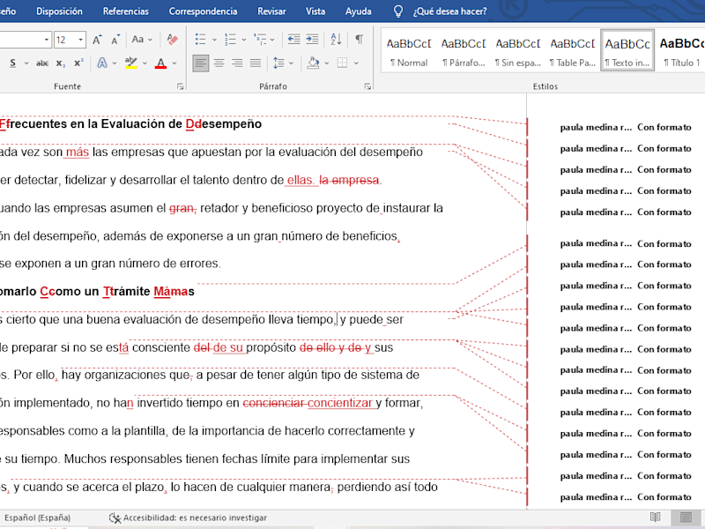This screenshot has width=705, height=529.
Task: Click the Español (España) language indicator
Action: 37,518
